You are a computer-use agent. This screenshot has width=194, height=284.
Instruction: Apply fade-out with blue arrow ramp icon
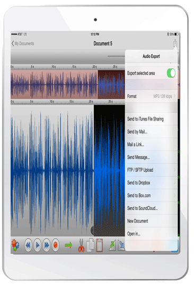[121, 245]
